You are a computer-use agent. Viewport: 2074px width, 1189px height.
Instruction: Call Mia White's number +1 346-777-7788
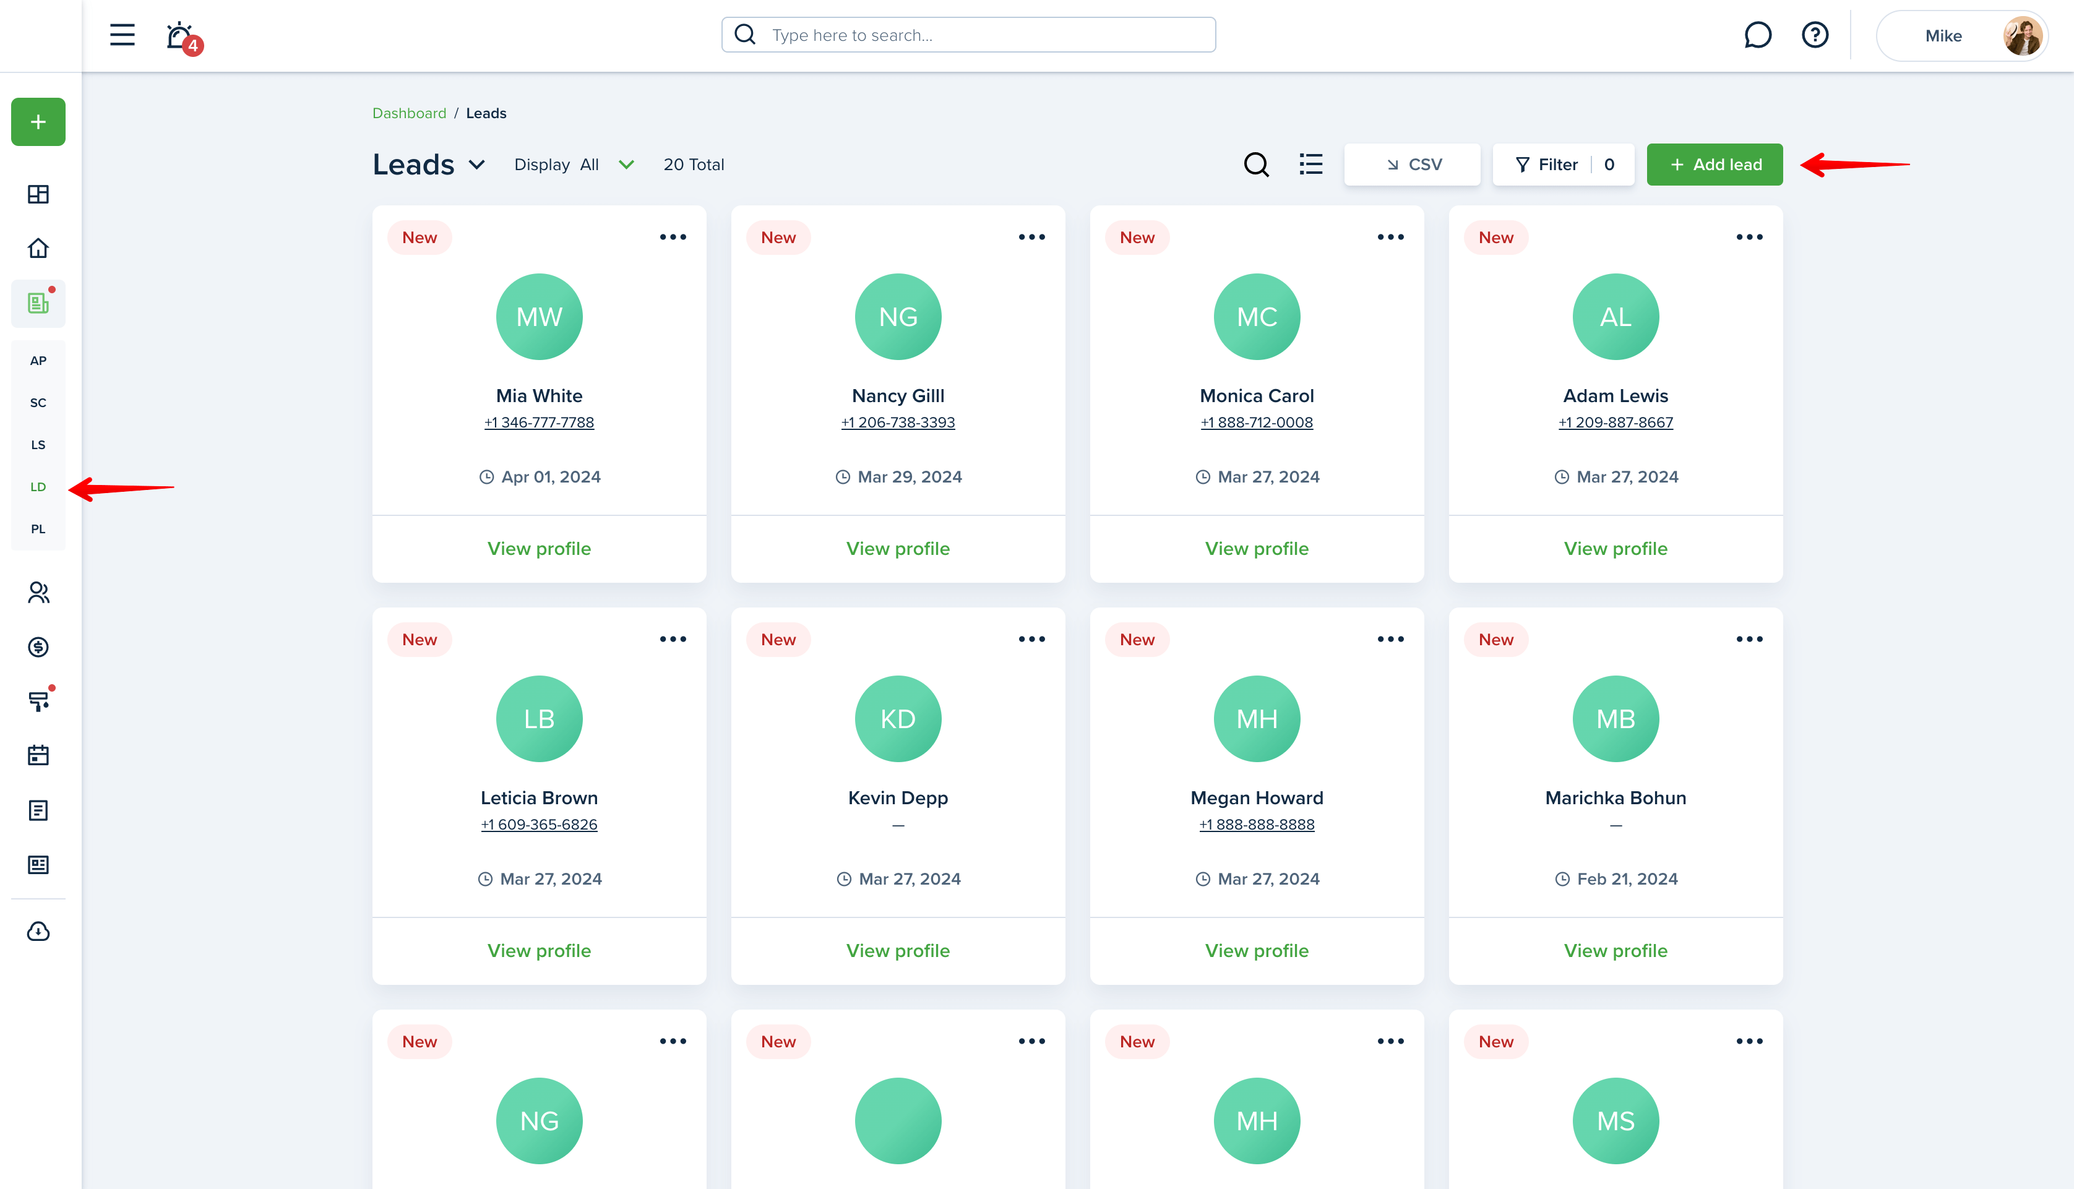[x=539, y=422]
